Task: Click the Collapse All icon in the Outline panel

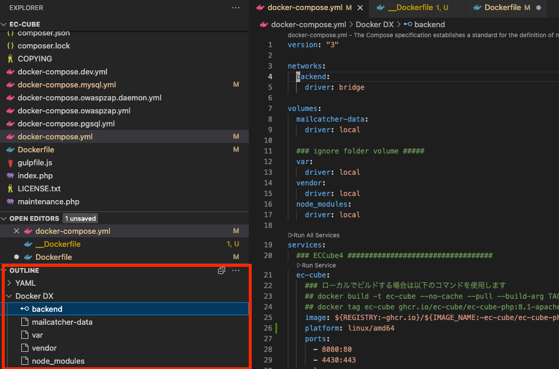Action: pos(222,270)
